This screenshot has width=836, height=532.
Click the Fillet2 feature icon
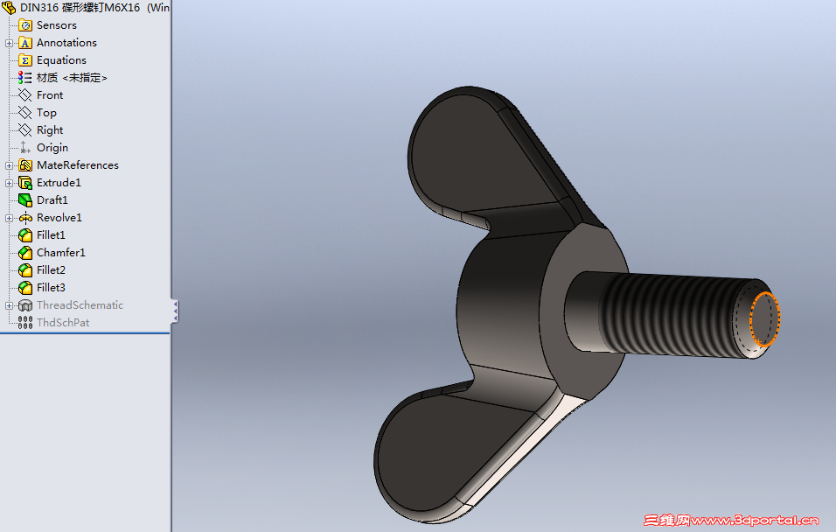25,270
